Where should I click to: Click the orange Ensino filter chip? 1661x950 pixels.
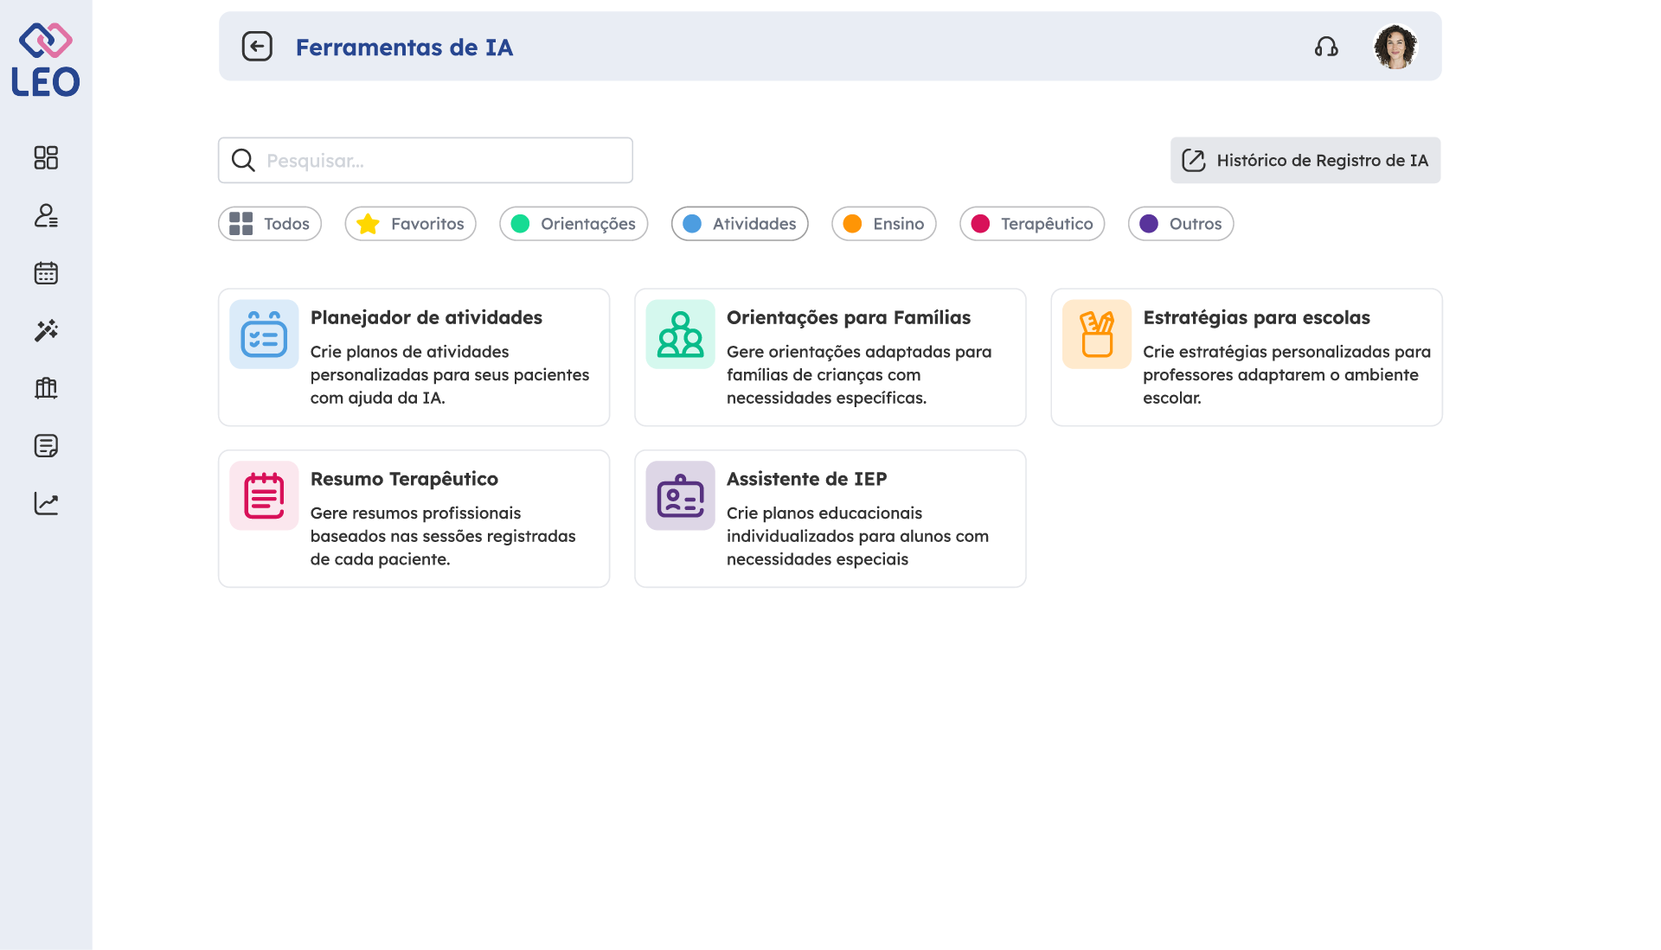pyautogui.click(x=883, y=224)
